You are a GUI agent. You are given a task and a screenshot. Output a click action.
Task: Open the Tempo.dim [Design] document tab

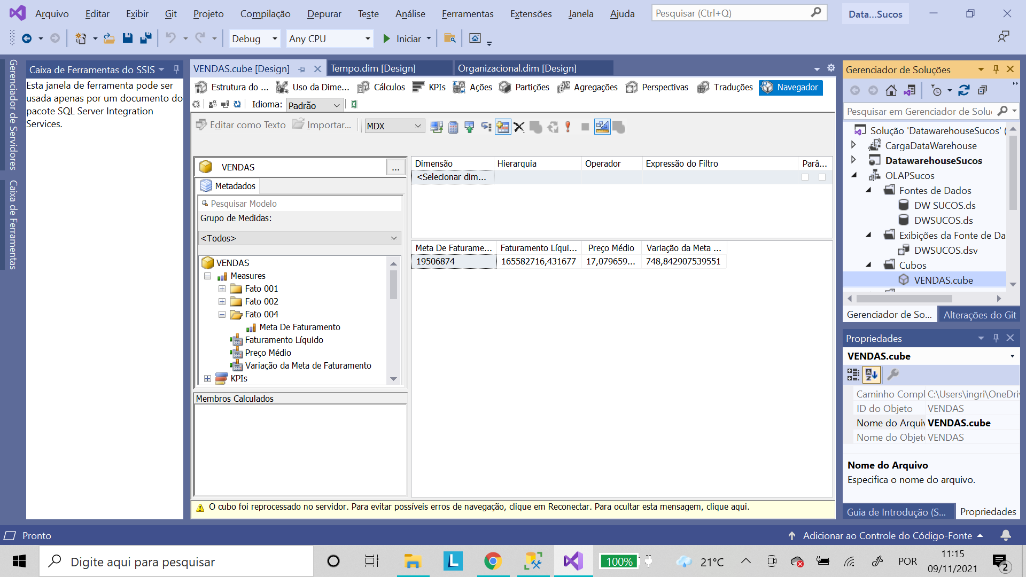373,68
